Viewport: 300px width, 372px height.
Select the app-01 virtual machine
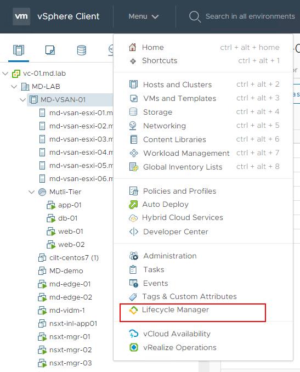[x=70, y=205]
